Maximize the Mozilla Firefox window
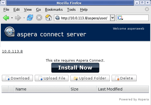The height and width of the screenshot is (105, 151). point(142,3)
